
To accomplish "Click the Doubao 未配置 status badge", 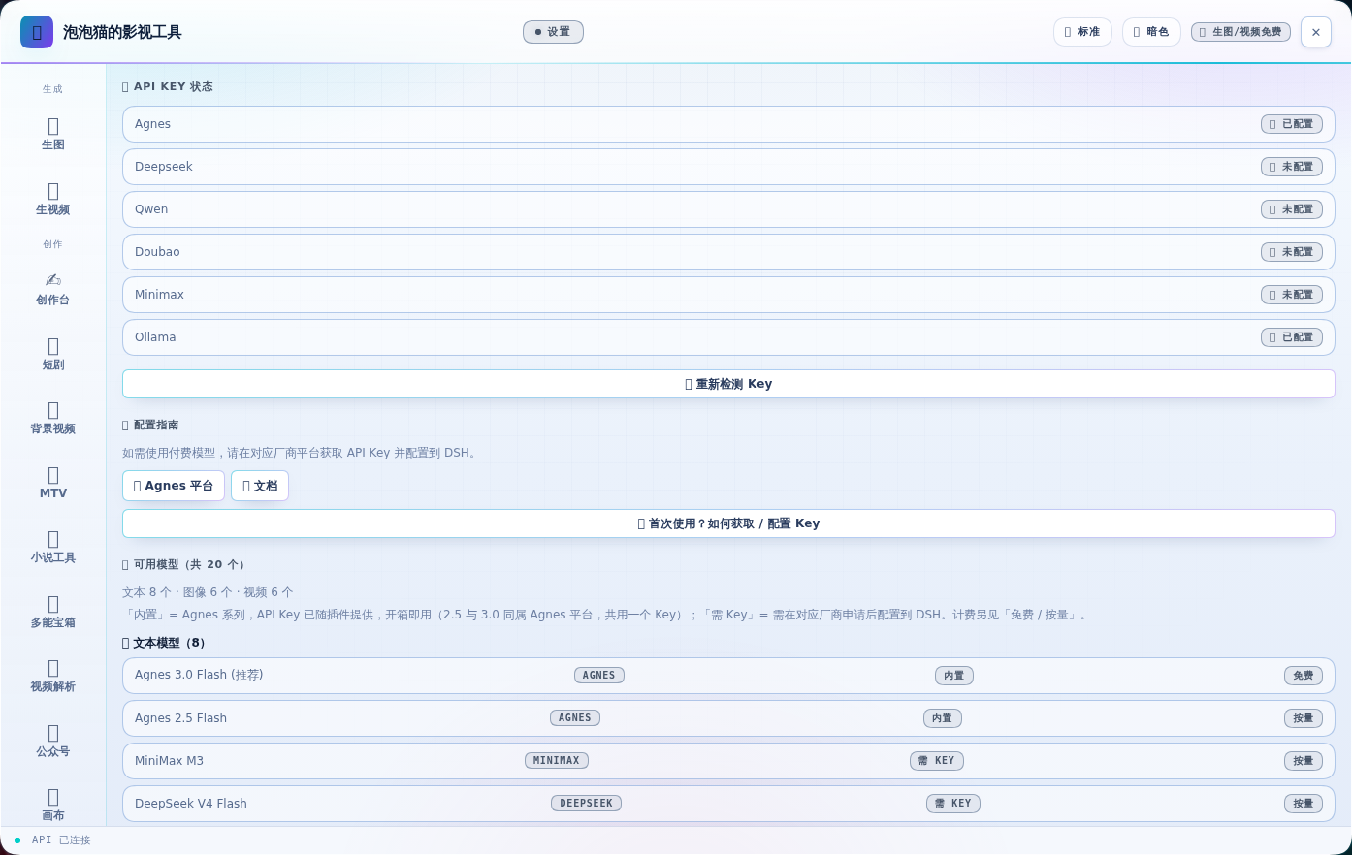I will tap(1292, 252).
